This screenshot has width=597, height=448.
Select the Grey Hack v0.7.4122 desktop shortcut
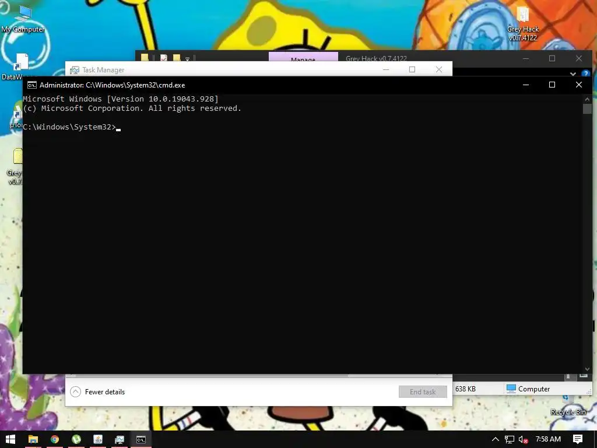point(523,24)
